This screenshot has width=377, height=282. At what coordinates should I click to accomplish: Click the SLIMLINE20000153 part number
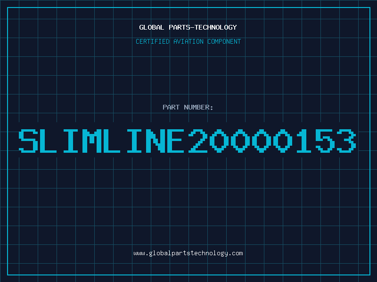click(x=188, y=141)
